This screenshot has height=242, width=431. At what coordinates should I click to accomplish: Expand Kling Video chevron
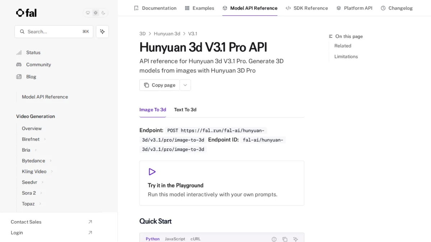(x=52, y=171)
